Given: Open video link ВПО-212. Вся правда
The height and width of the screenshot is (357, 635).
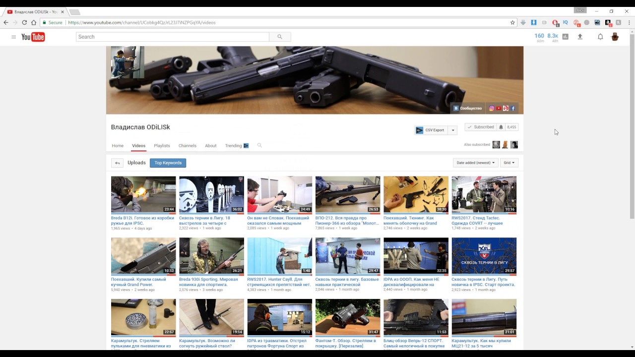Looking at the screenshot, I should click(347, 221).
